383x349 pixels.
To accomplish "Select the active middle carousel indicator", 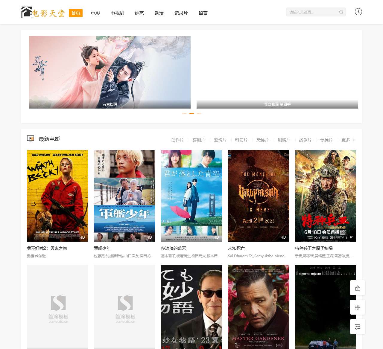I will (x=191, y=114).
